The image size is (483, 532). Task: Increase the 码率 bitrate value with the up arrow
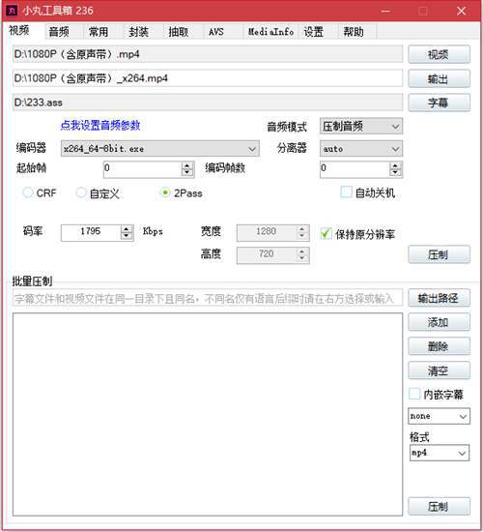point(127,229)
